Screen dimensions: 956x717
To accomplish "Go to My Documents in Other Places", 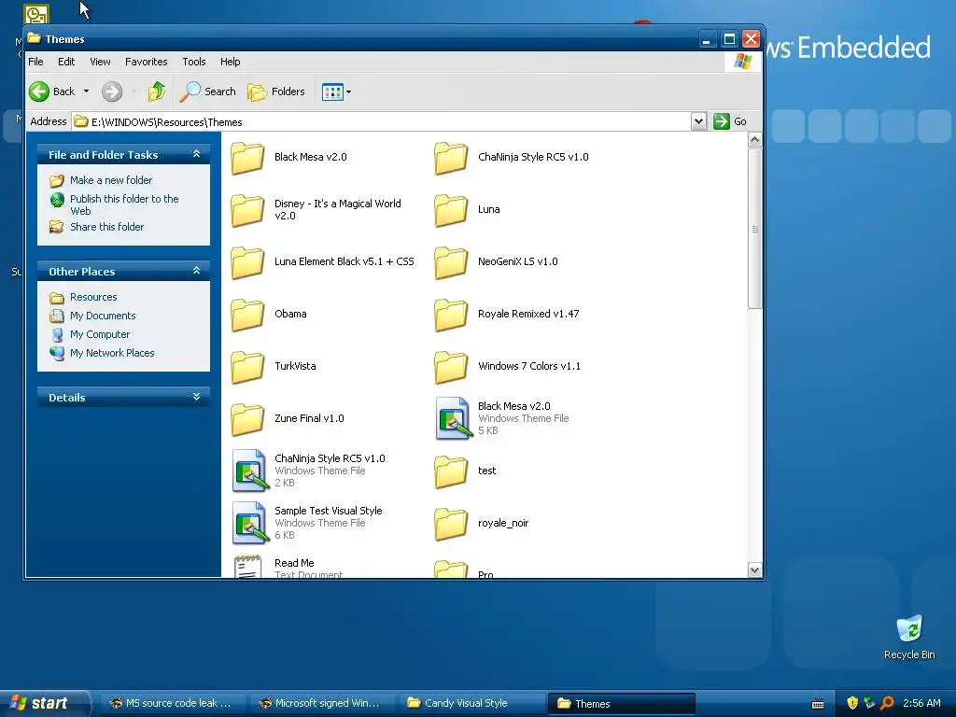I will click(x=103, y=316).
